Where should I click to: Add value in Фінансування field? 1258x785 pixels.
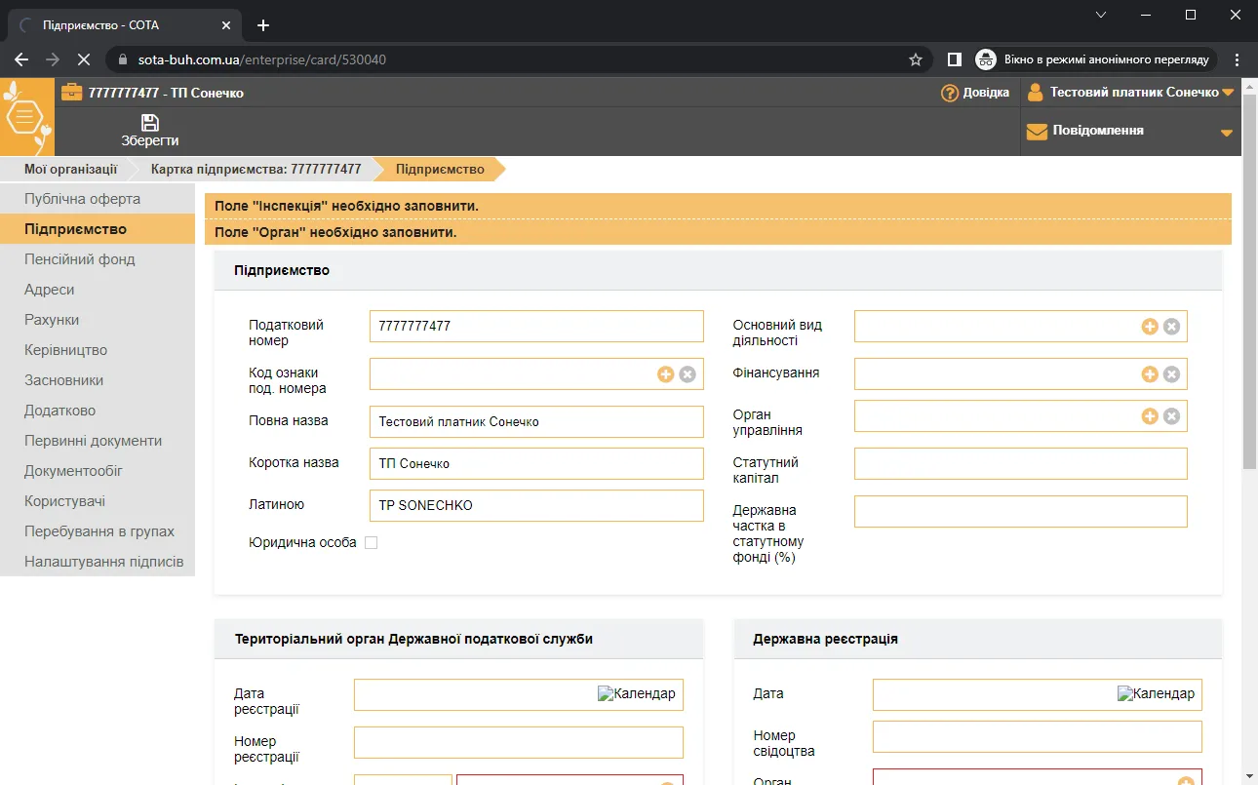click(x=1150, y=374)
